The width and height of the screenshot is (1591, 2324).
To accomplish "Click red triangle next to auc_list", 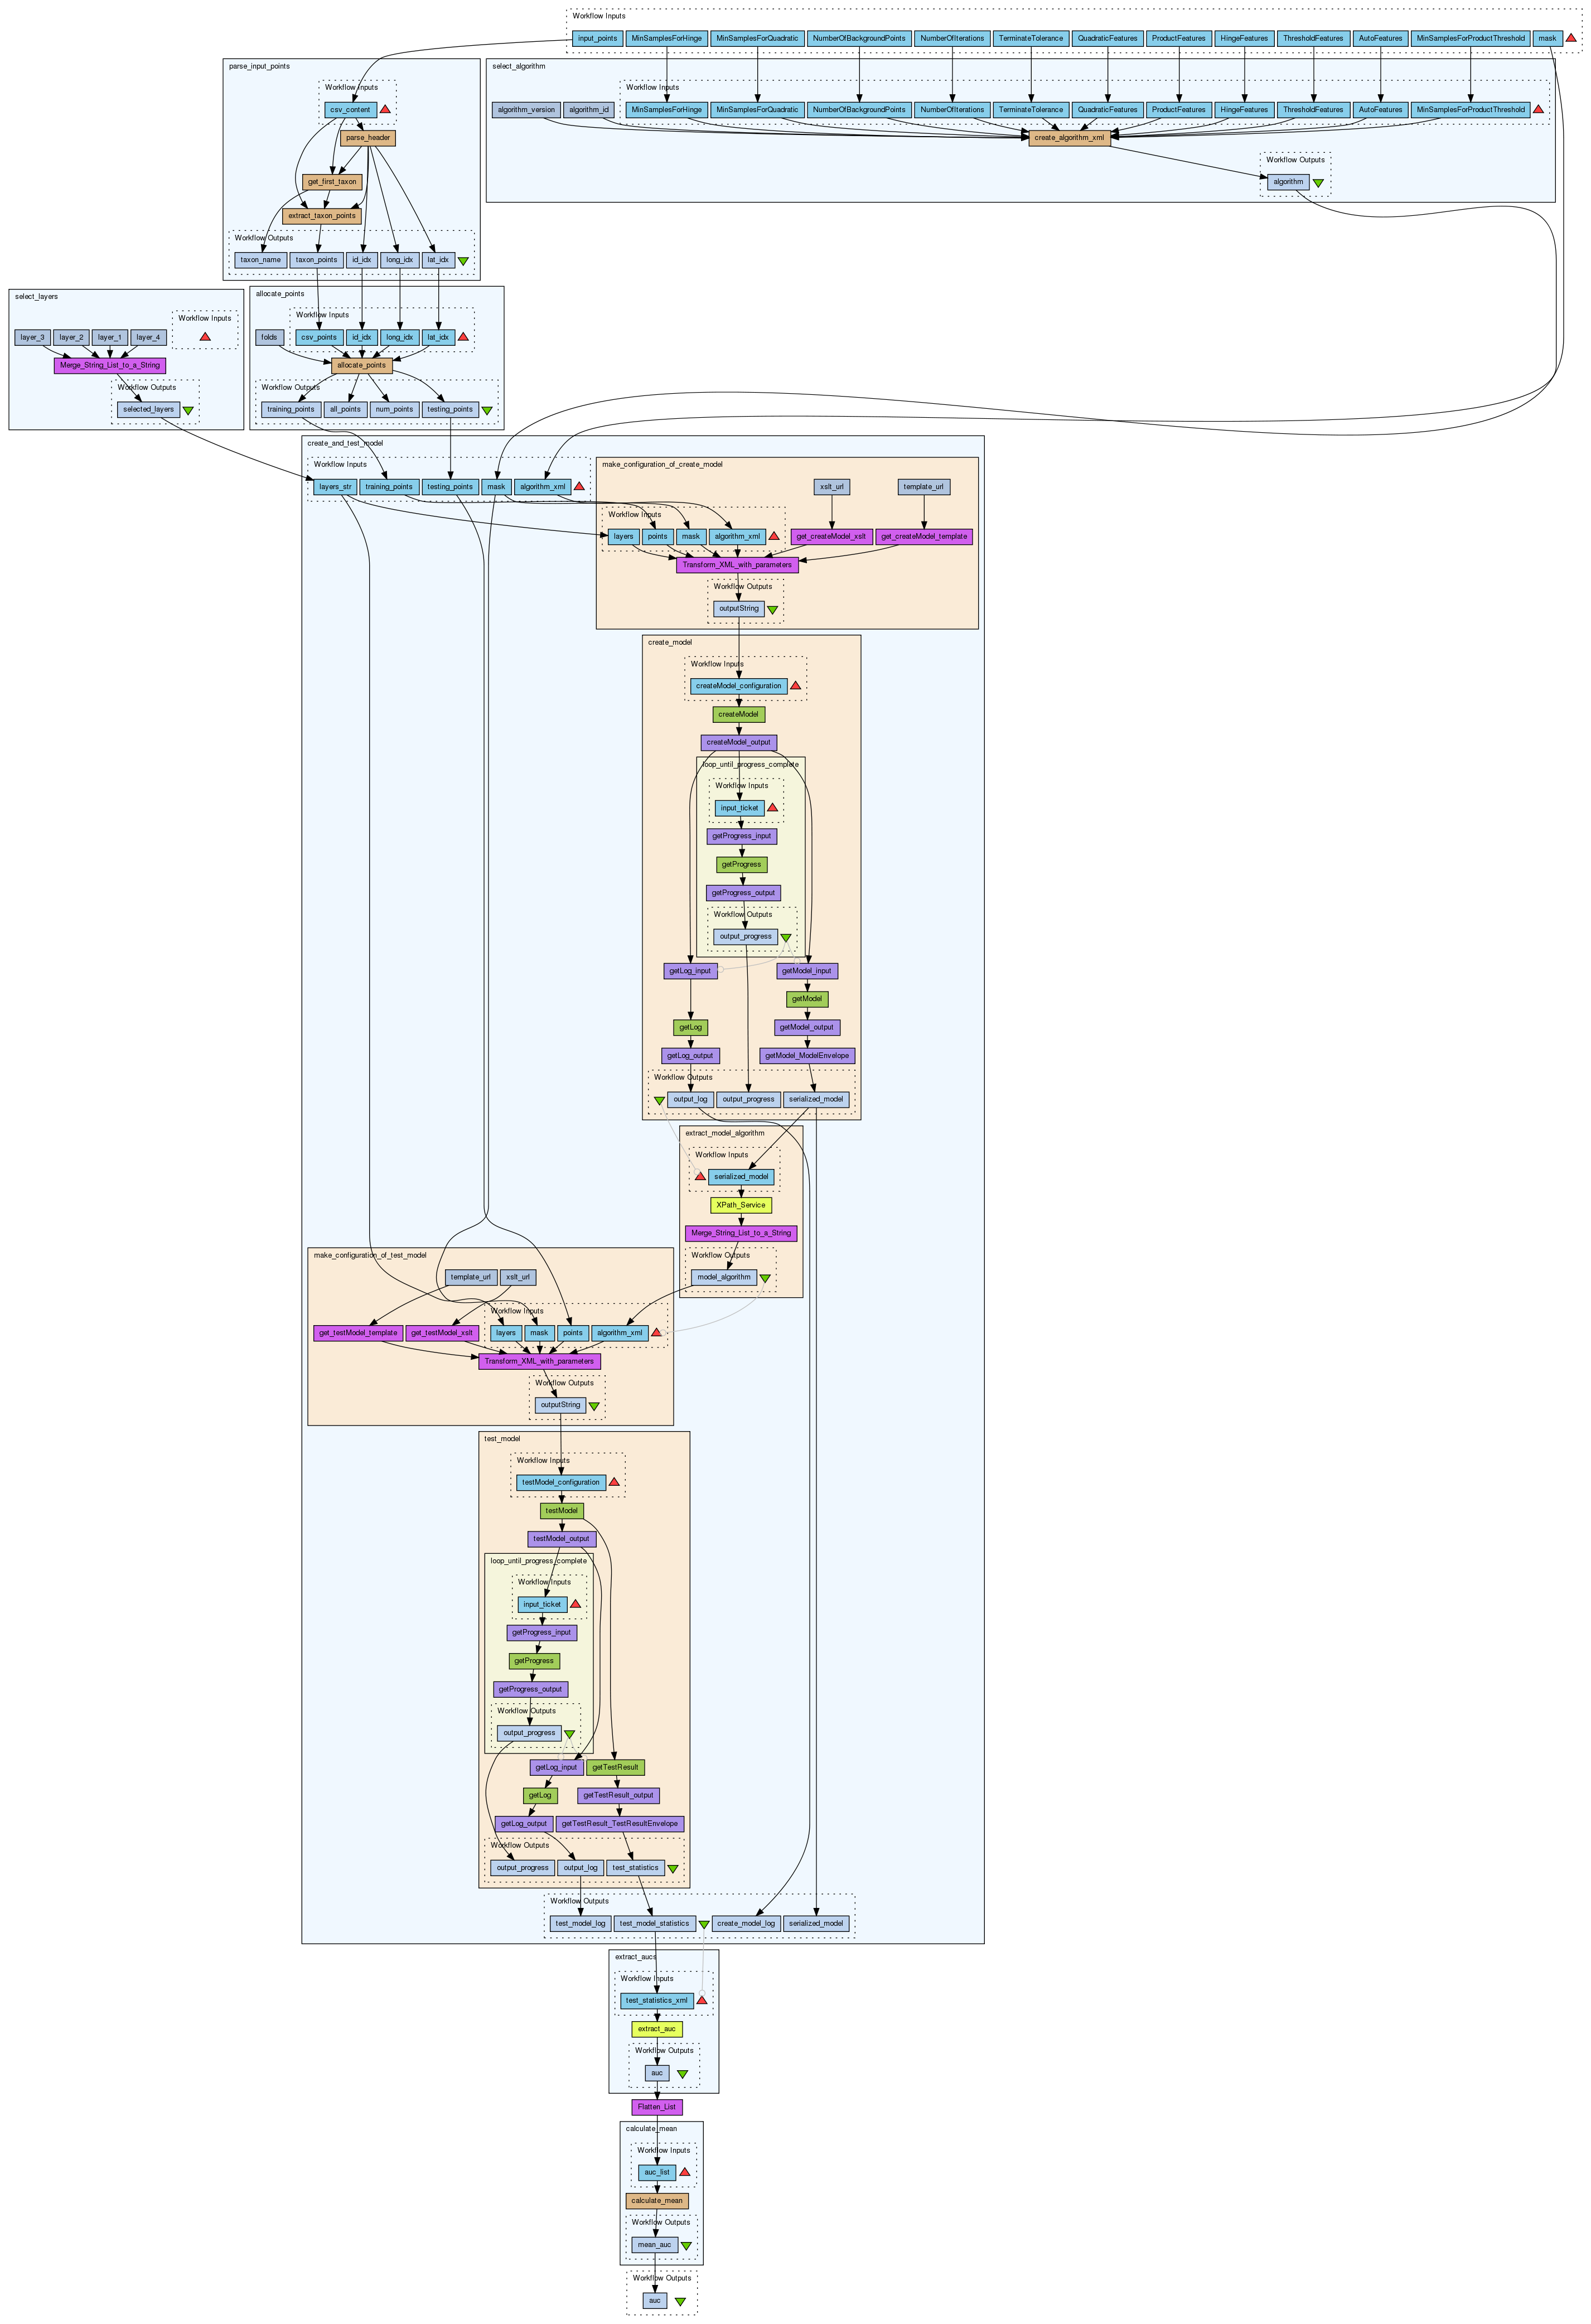I will [x=684, y=2173].
